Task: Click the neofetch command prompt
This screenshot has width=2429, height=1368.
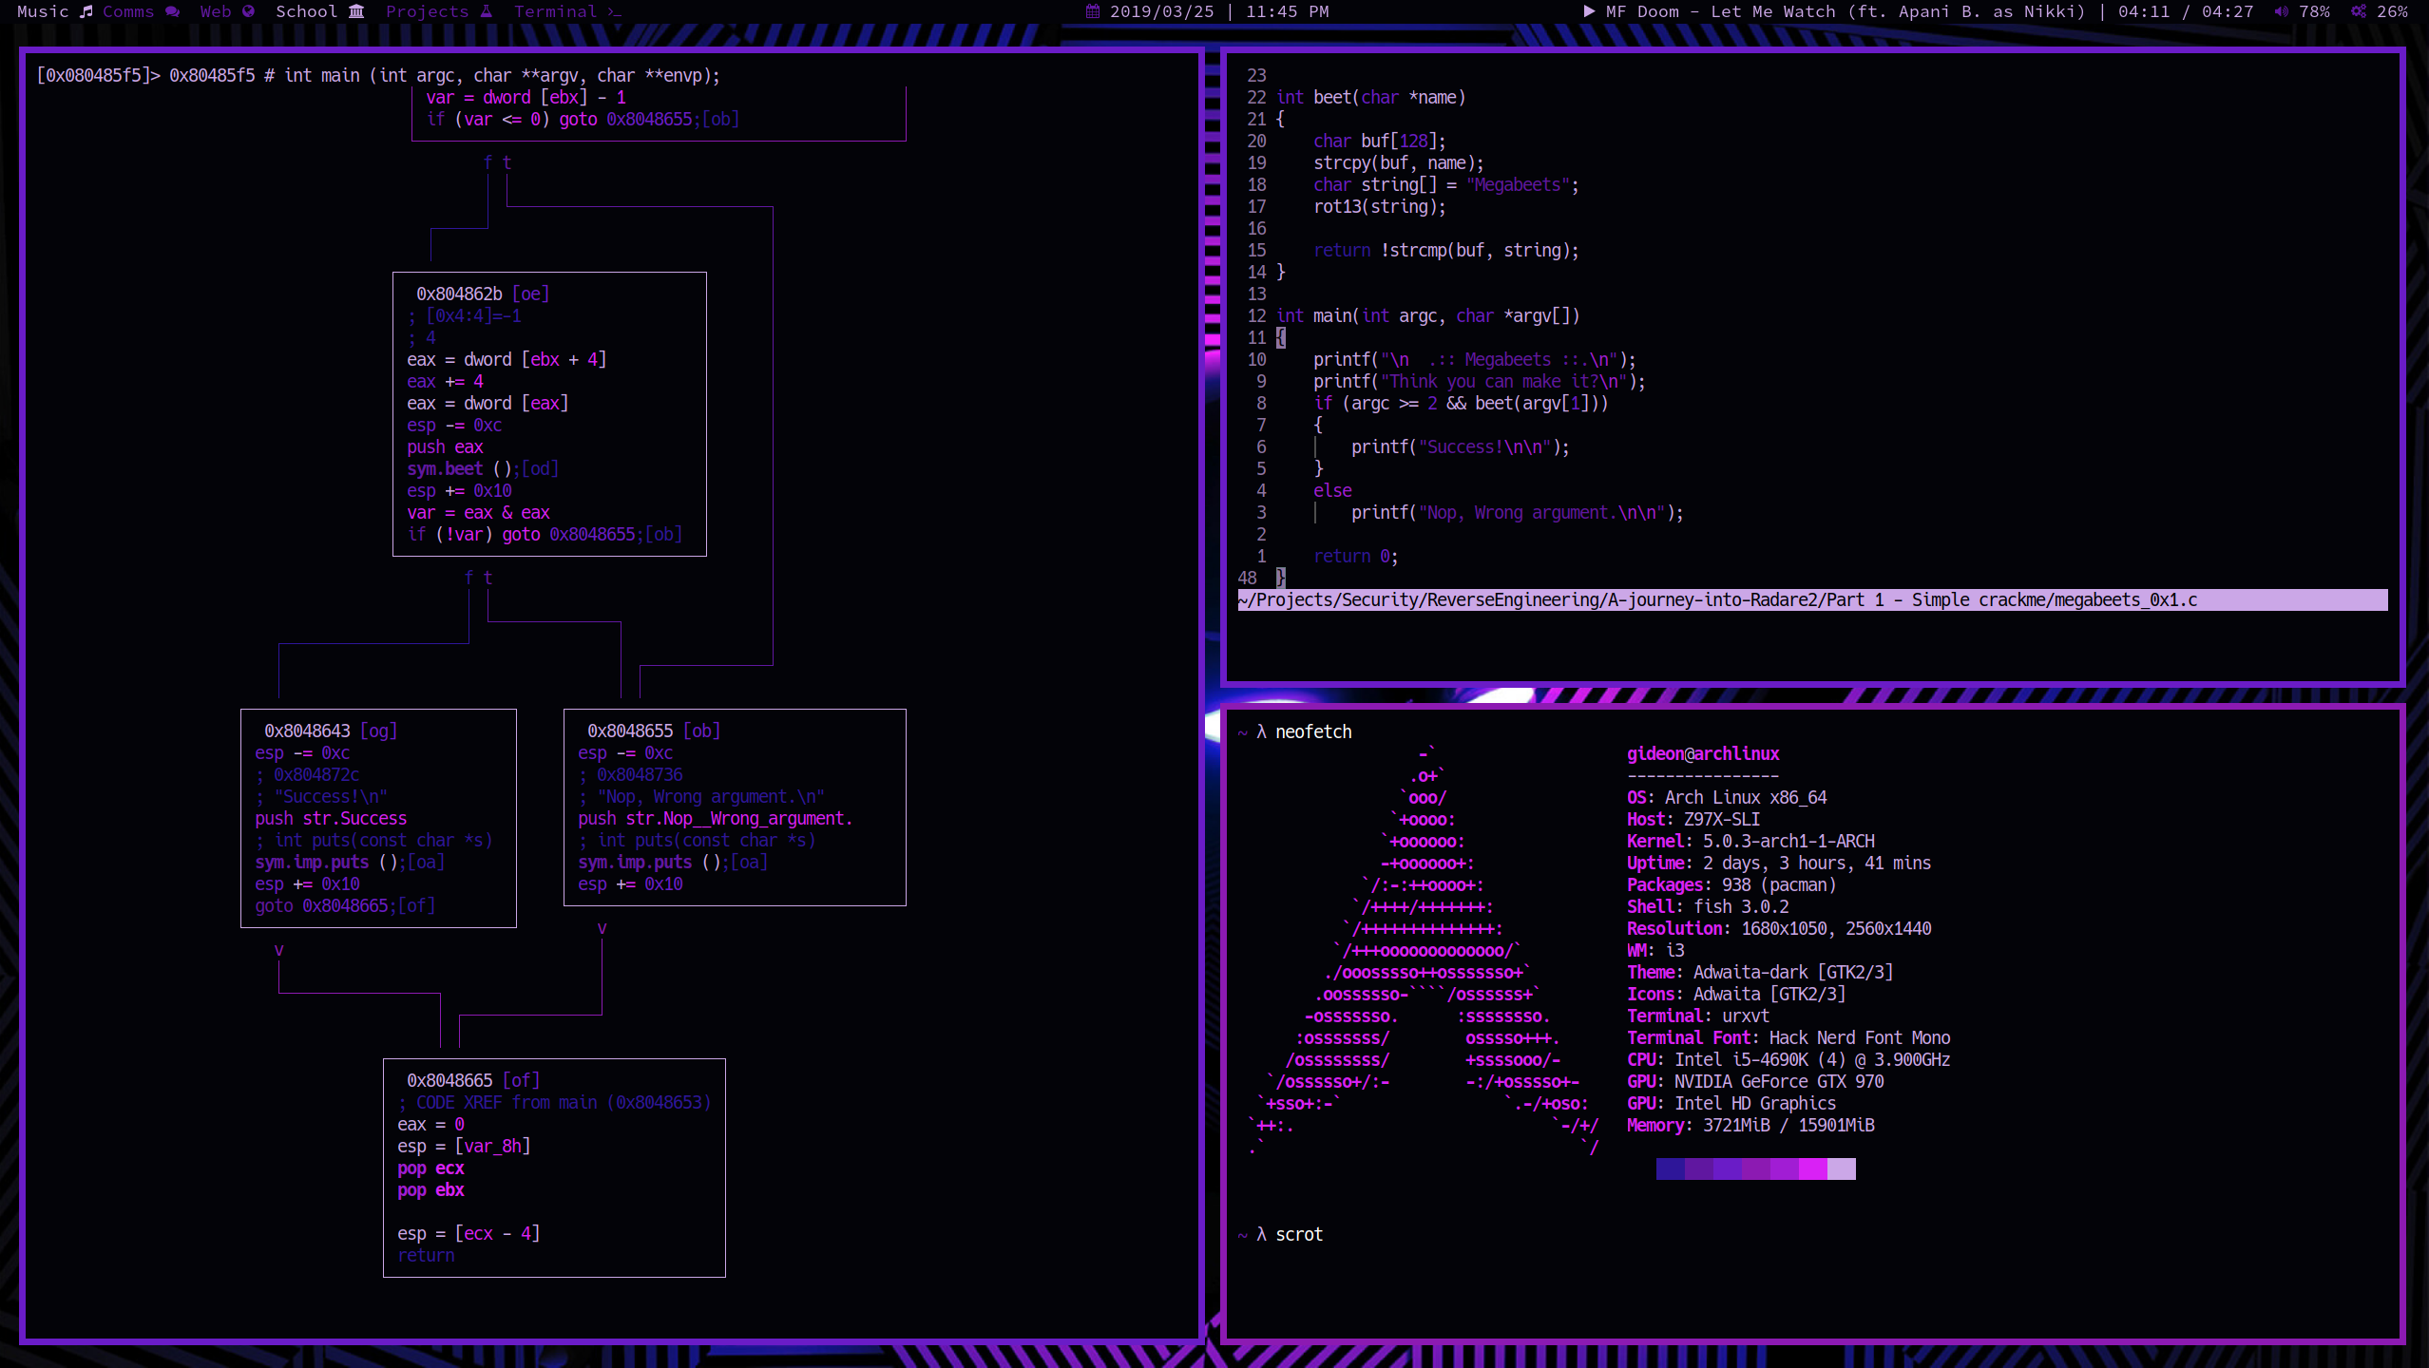Action: (x=1294, y=731)
